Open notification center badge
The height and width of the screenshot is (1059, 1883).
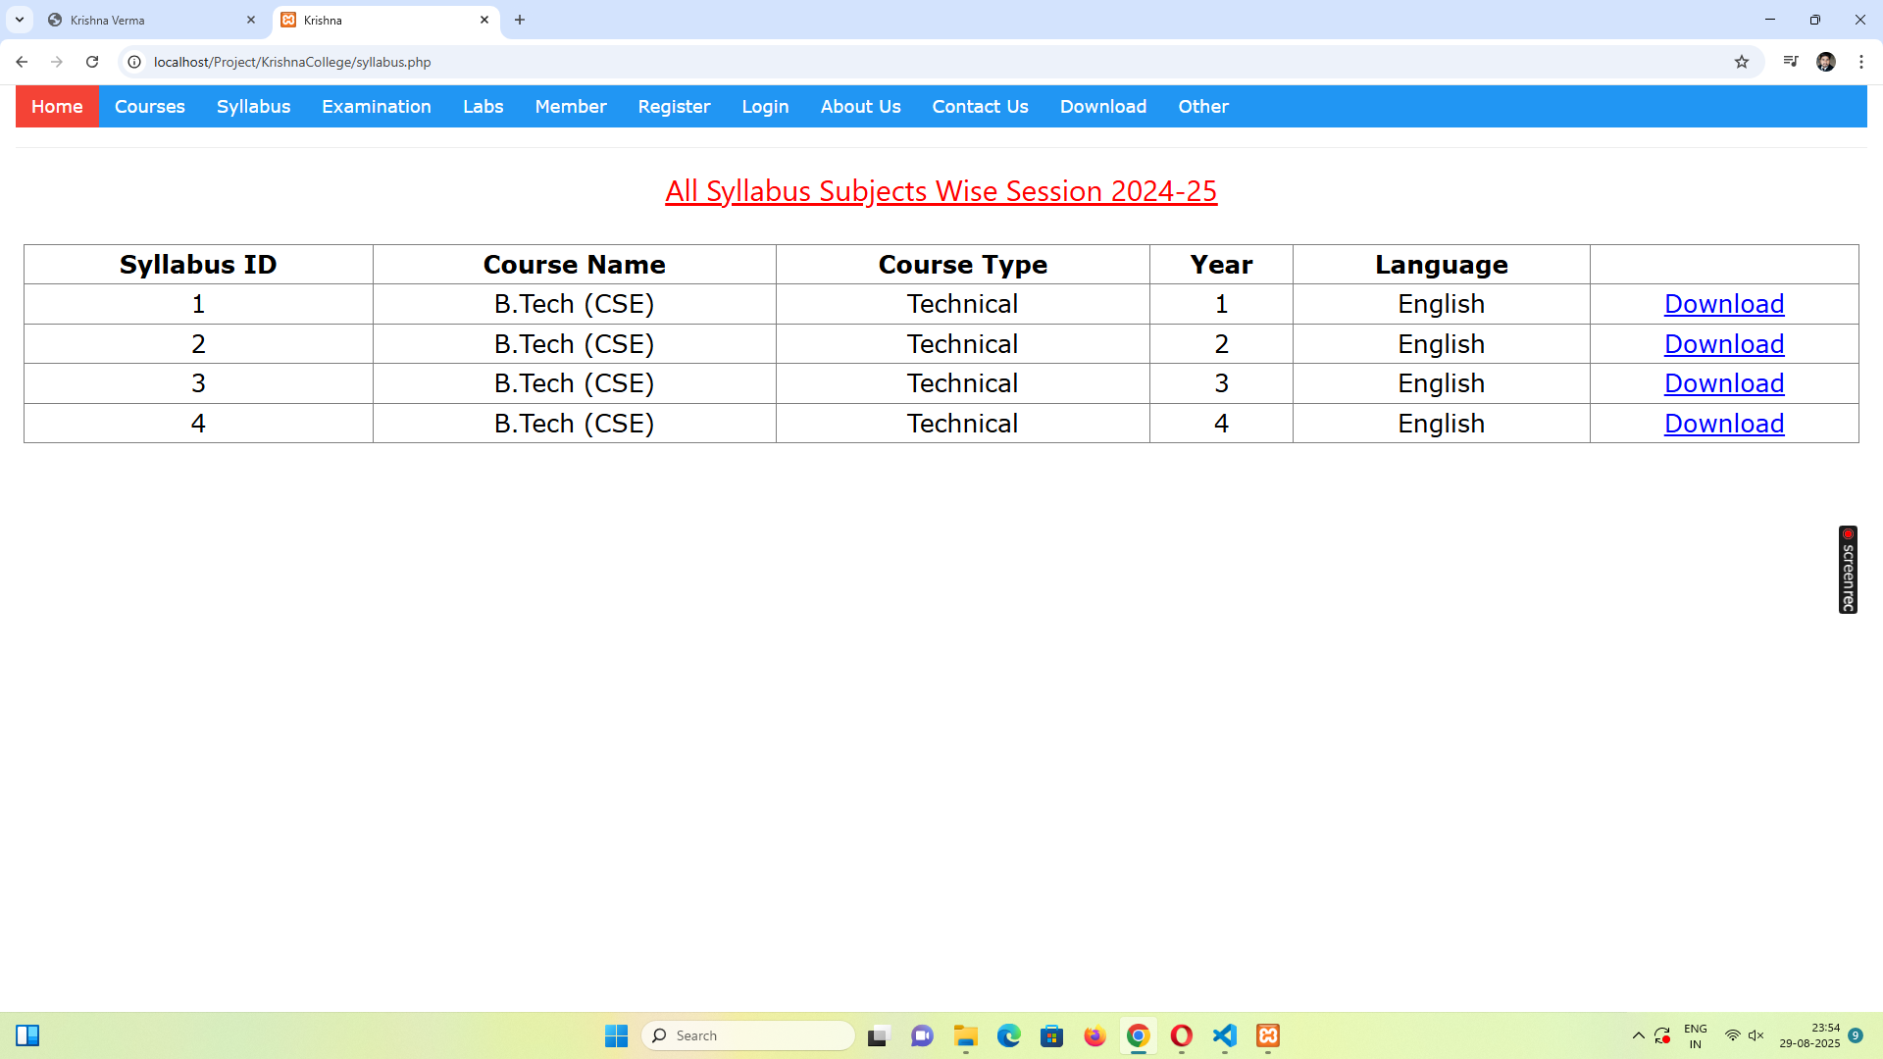1856,1035
